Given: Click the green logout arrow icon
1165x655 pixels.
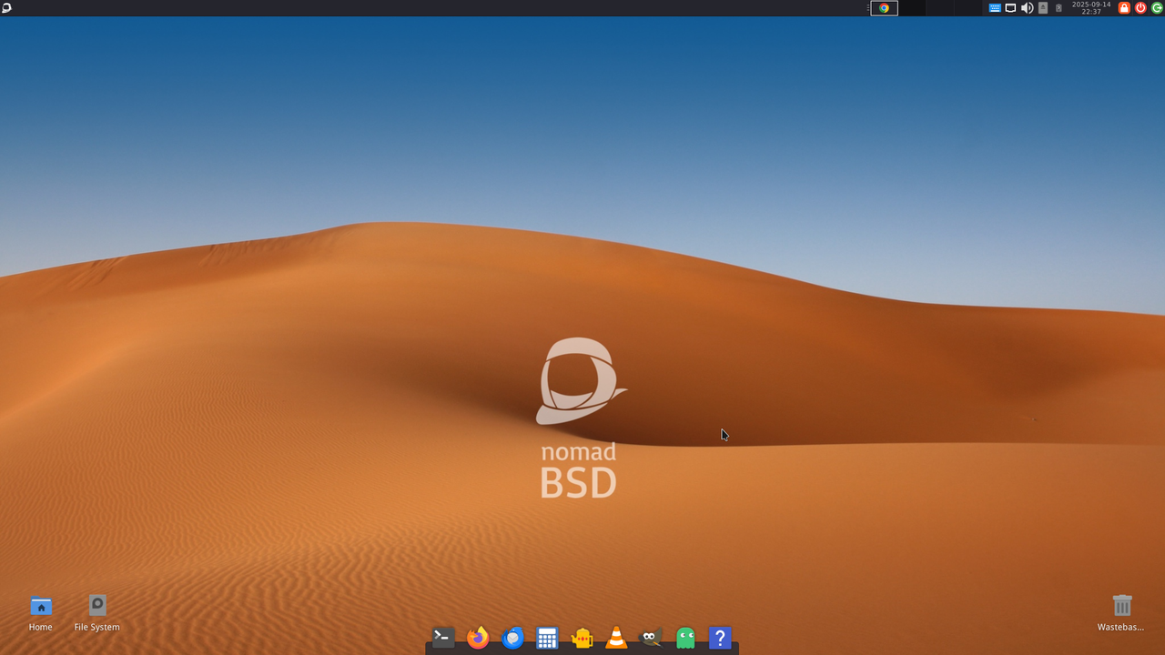Looking at the screenshot, I should pos(1157,8).
